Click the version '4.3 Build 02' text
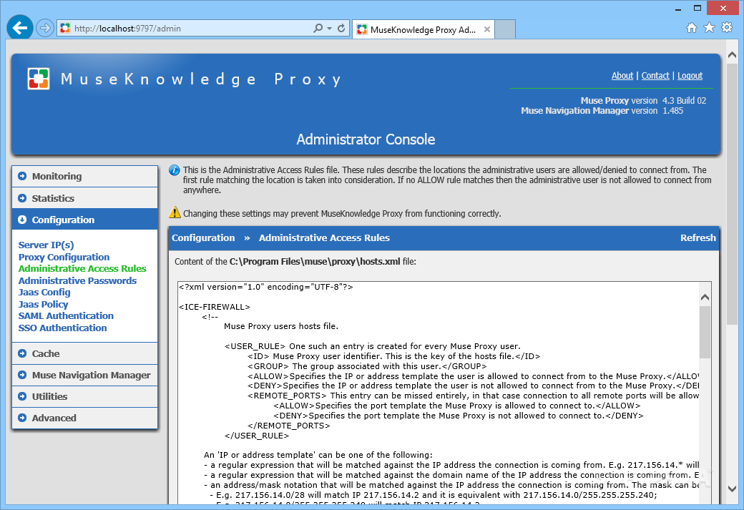This screenshot has height=510, width=744. click(x=684, y=101)
